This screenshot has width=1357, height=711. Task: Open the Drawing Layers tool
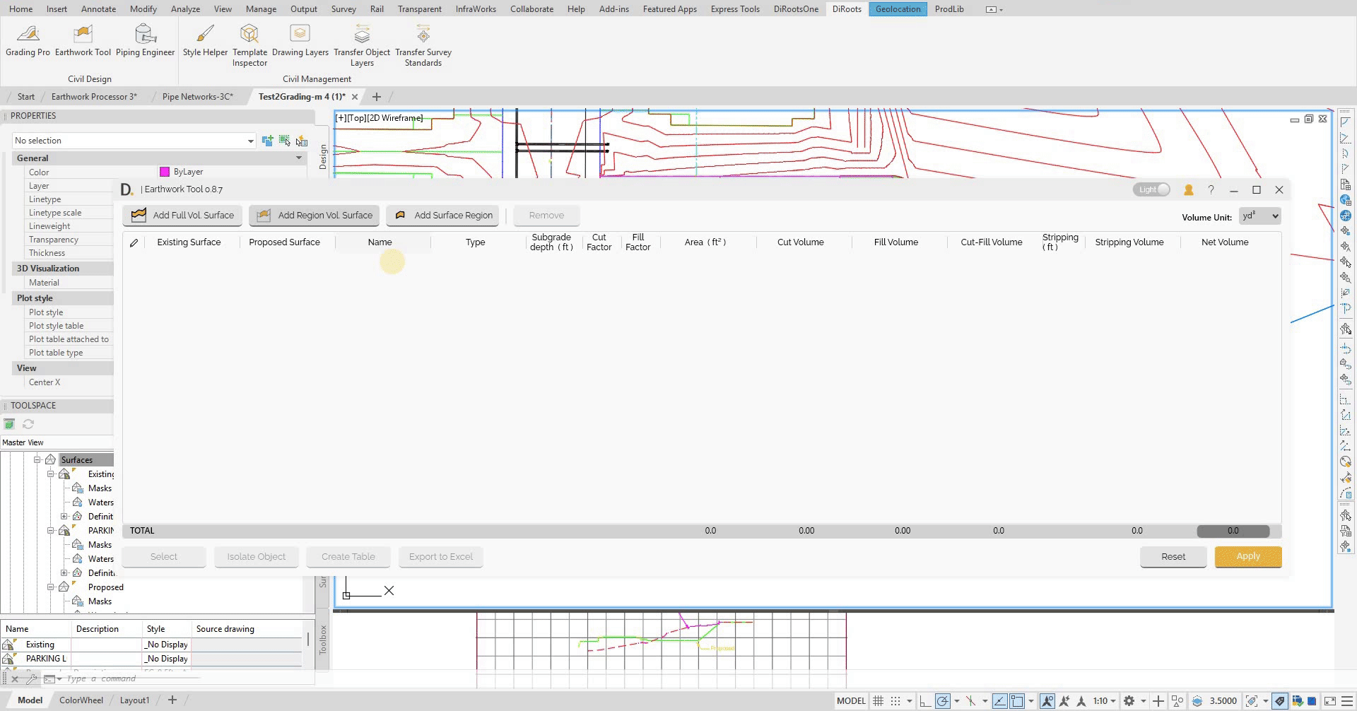(300, 40)
